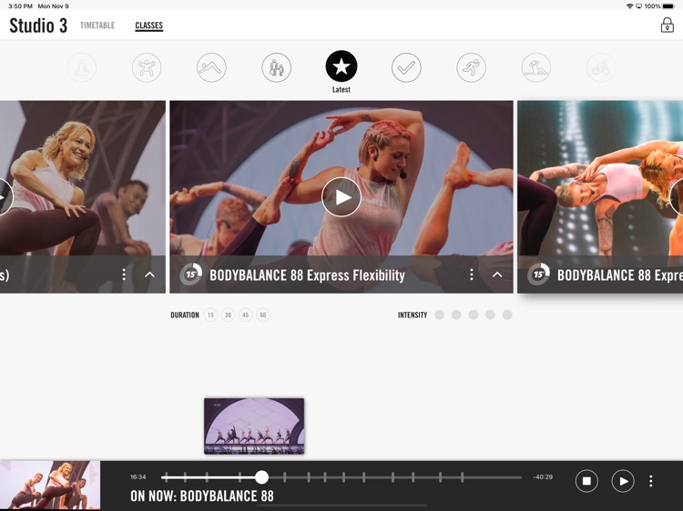Collapse the leftmost class card chevron
Viewport: 683px width, 511px height.
click(x=149, y=275)
